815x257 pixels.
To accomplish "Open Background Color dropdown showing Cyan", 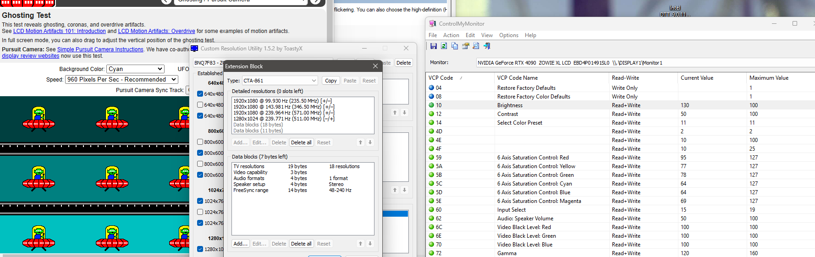I will pyautogui.click(x=136, y=69).
